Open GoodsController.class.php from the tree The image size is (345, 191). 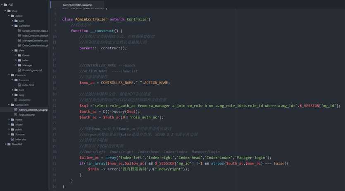pyautogui.click(x=35, y=31)
